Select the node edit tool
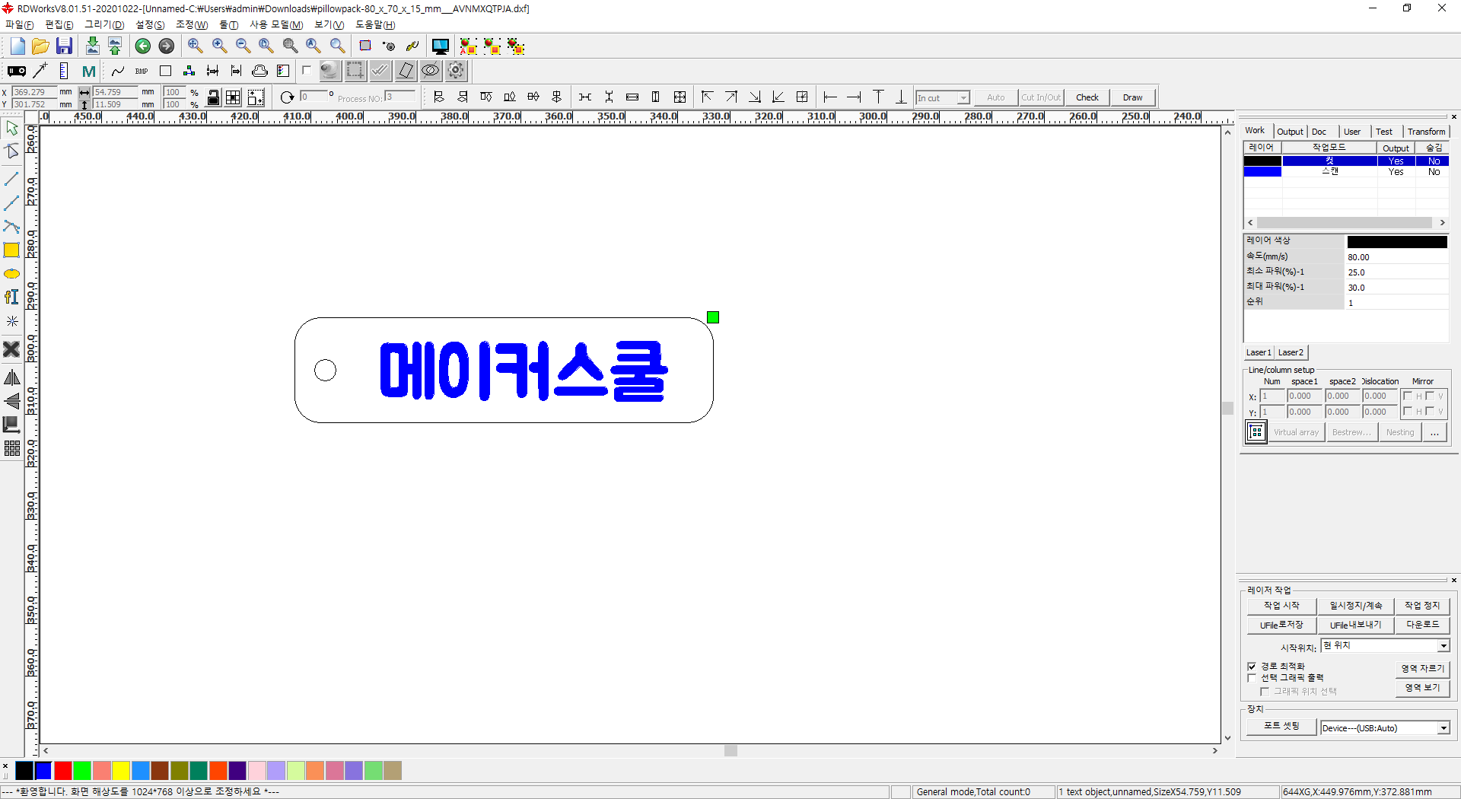This screenshot has width=1461, height=799. (x=11, y=151)
